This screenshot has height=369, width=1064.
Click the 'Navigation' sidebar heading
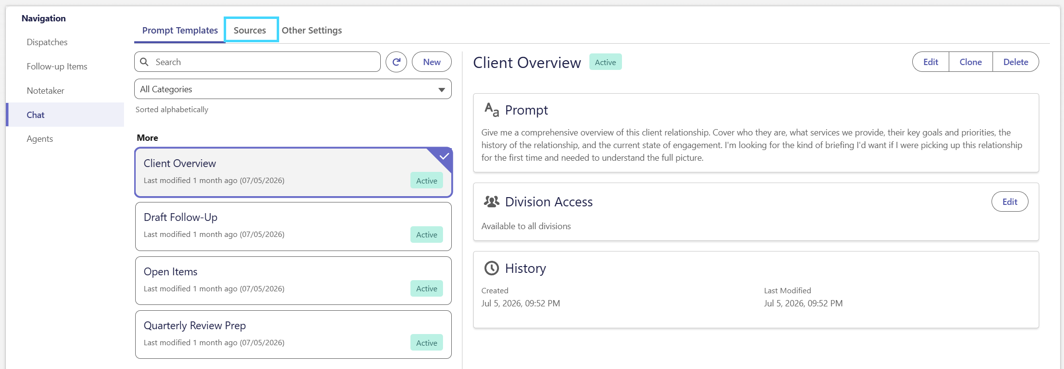point(44,18)
